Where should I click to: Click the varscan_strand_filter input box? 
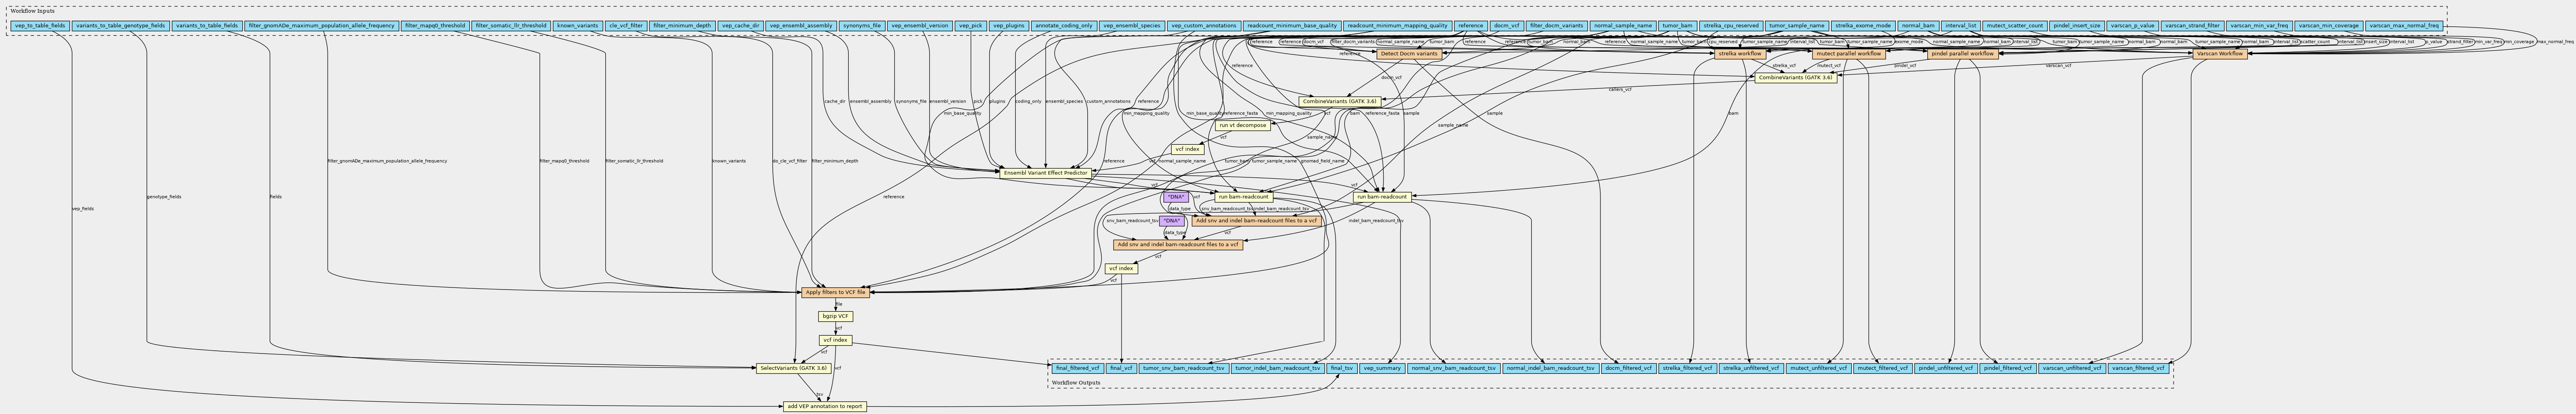tap(2191, 25)
